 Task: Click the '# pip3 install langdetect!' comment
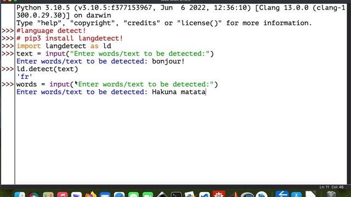click(x=70, y=38)
